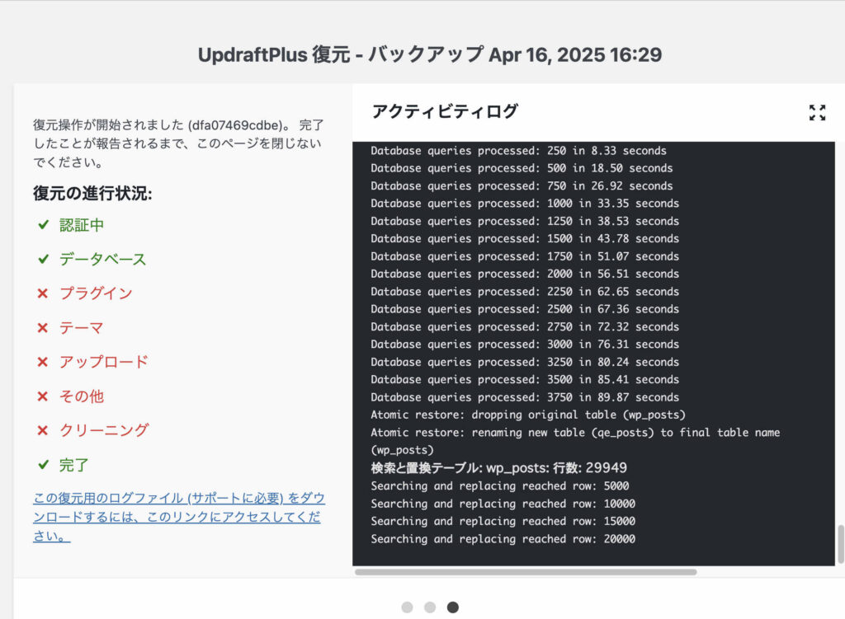This screenshot has width=845, height=619.
Task: Click log line '500 in 18.50 seconds'
Action: tap(522, 168)
